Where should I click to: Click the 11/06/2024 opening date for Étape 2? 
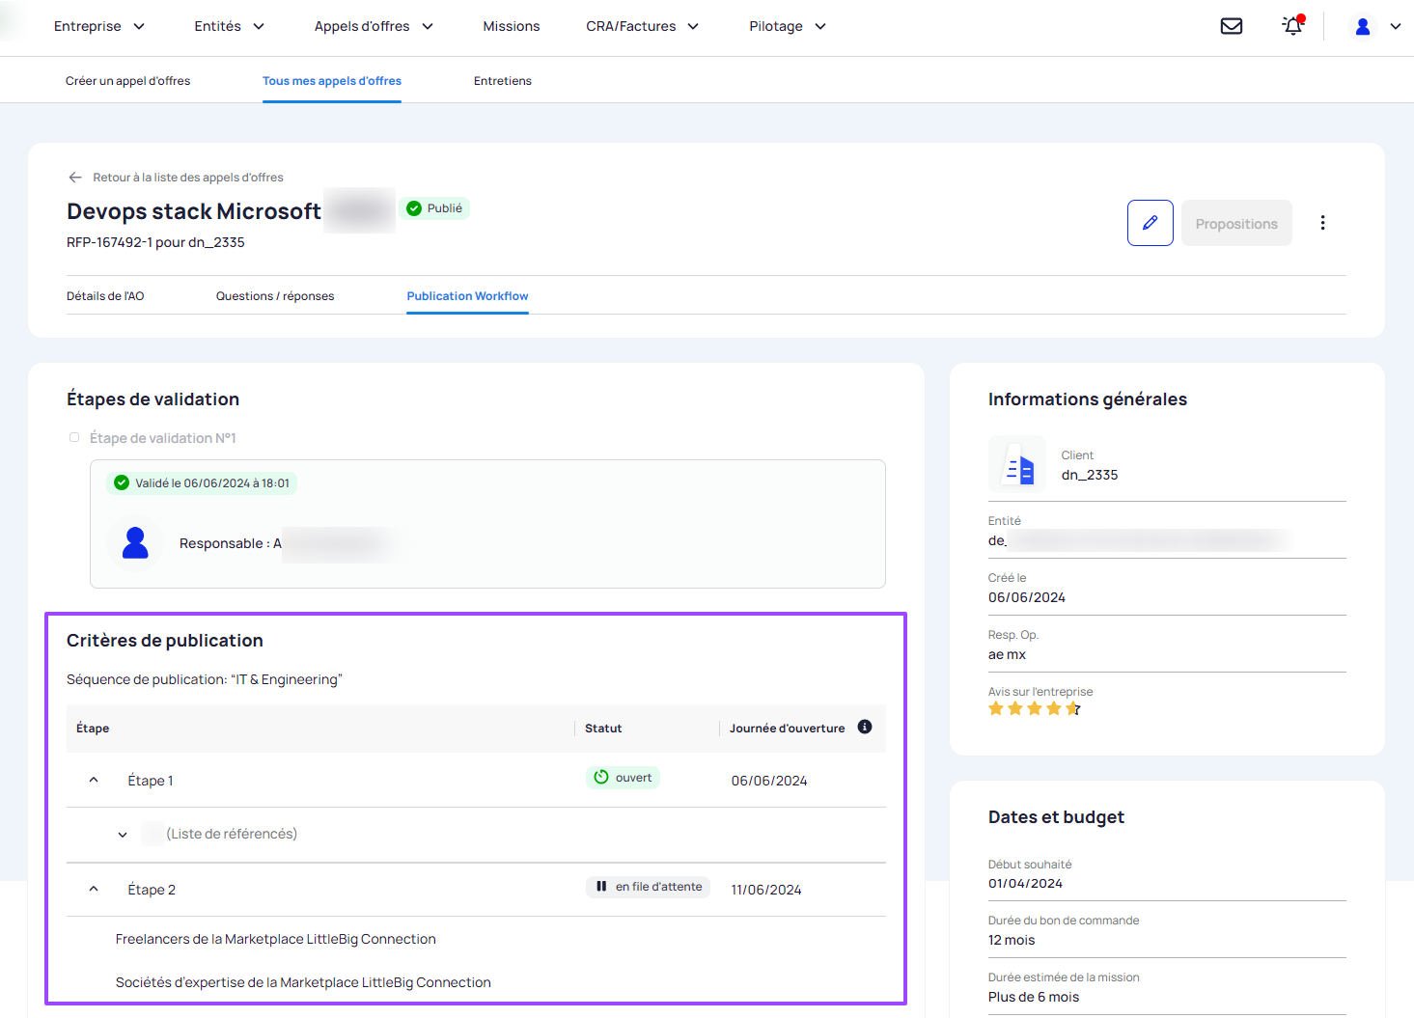click(766, 890)
